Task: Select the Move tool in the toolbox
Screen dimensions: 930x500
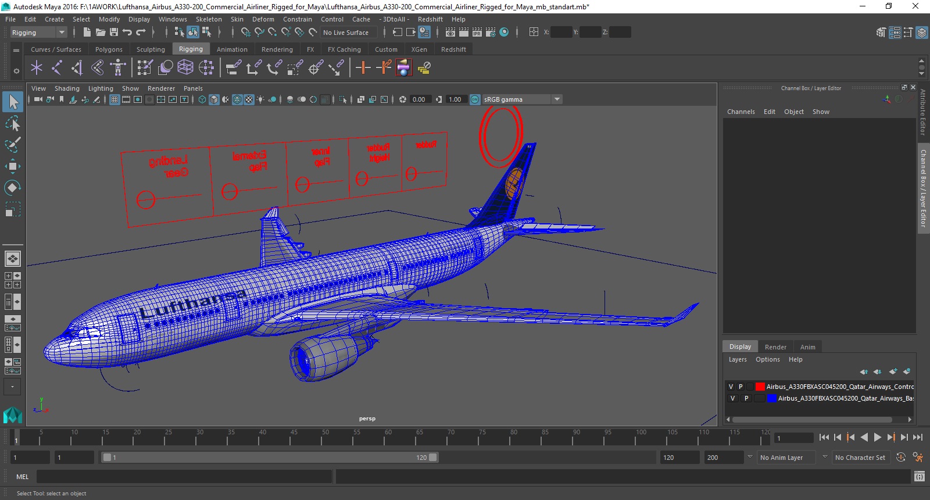Action: point(13,166)
